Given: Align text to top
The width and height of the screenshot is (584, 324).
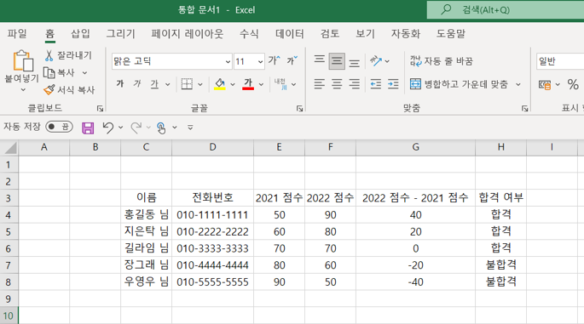Looking at the screenshot, I should pos(319,60).
